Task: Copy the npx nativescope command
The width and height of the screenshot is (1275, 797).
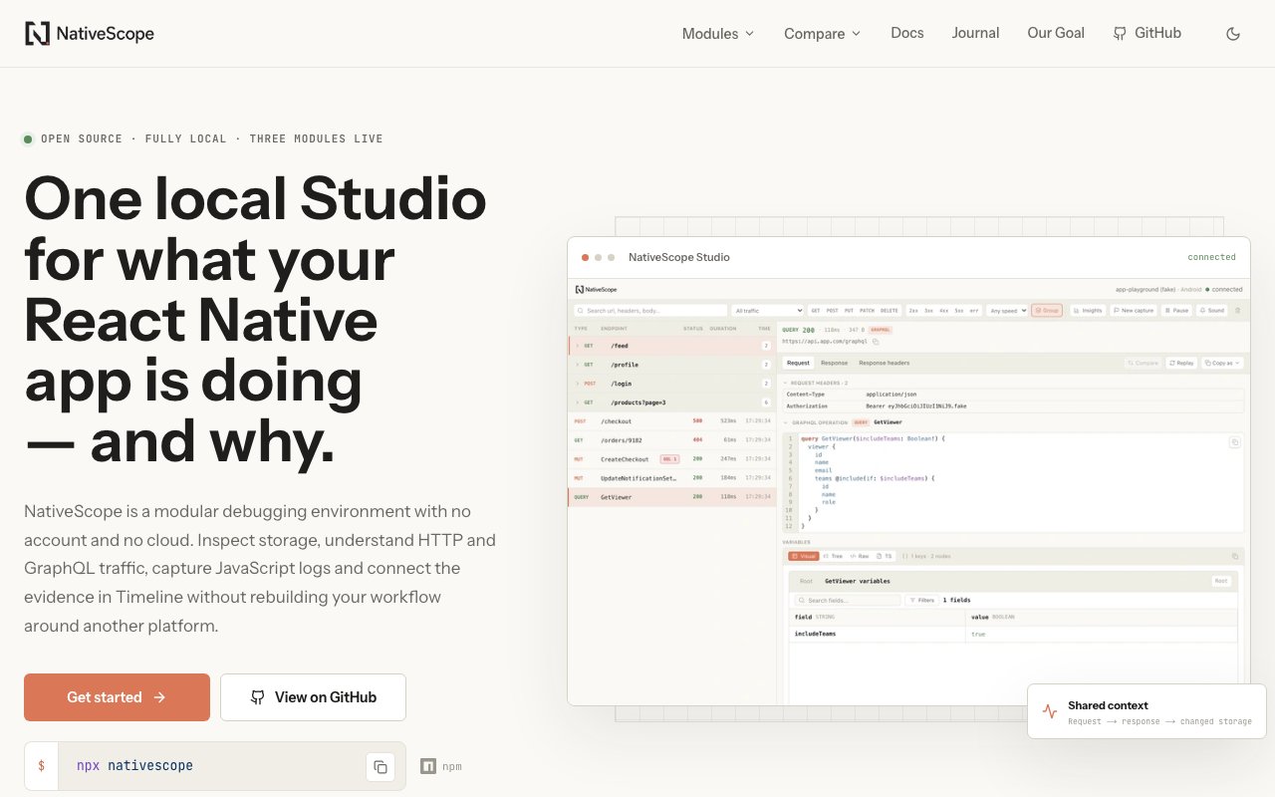Action: pos(380,766)
